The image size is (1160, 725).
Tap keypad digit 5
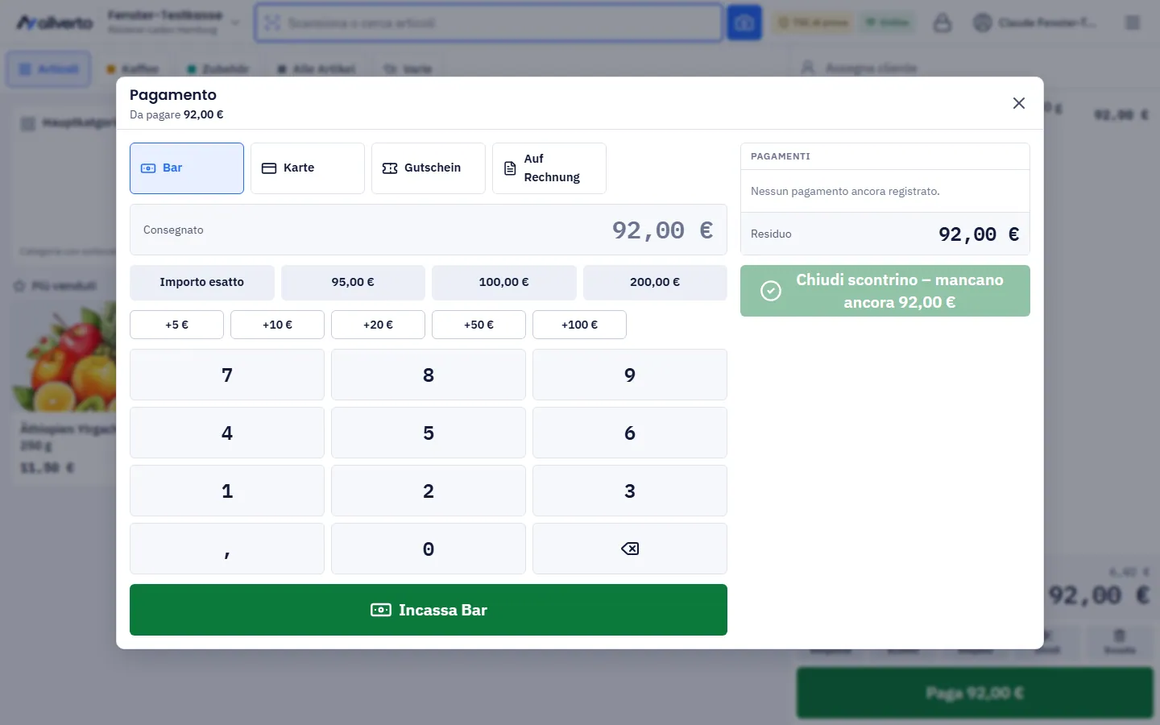pos(429,433)
